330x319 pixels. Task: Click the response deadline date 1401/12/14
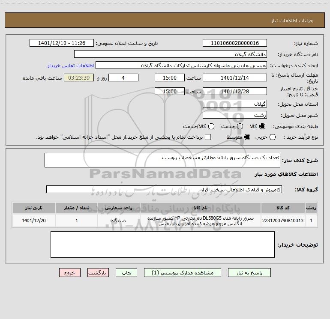pyautogui.click(x=235, y=78)
